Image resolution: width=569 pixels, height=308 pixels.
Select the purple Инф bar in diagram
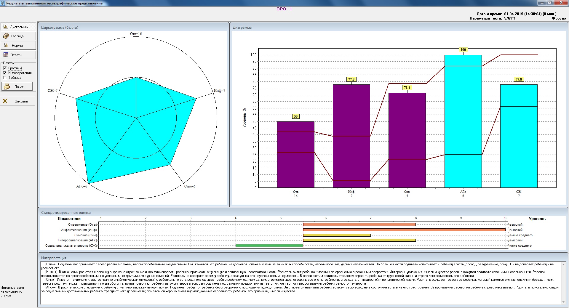[351, 136]
